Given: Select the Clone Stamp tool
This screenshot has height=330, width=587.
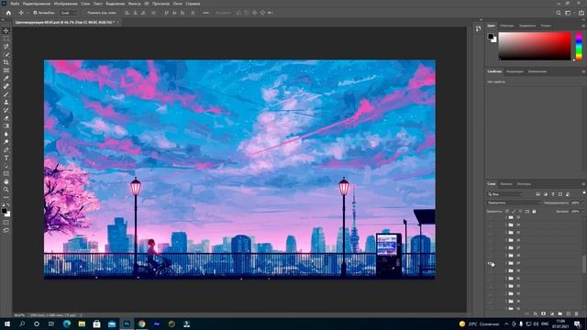Looking at the screenshot, I should [x=6, y=102].
